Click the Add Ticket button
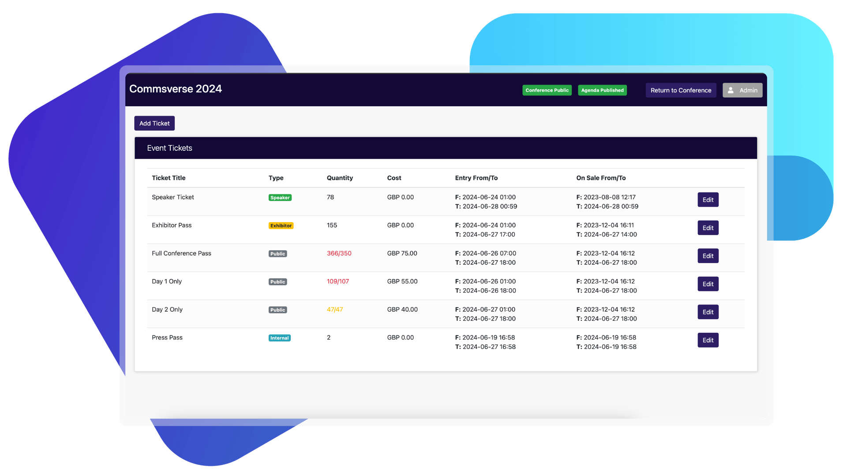Viewport: 847px width, 476px height. tap(154, 123)
